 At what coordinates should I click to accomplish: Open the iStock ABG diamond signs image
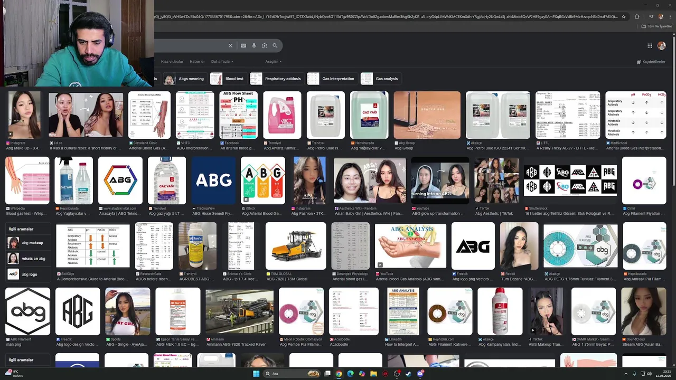tap(263, 180)
